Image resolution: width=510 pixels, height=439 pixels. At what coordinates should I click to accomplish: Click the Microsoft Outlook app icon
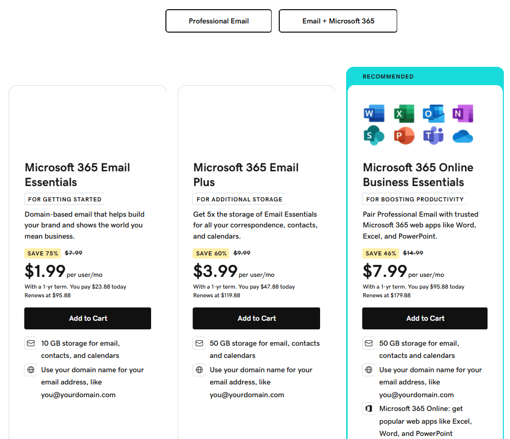[433, 113]
